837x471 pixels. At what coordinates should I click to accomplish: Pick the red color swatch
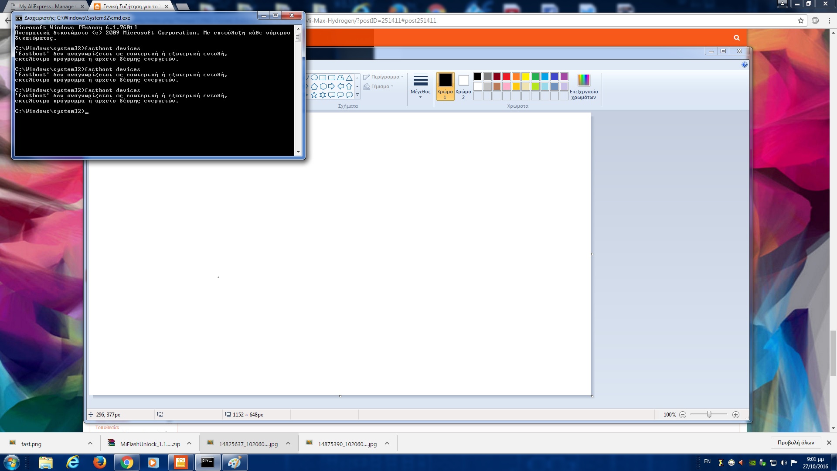click(x=506, y=77)
